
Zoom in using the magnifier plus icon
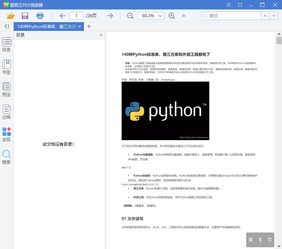point(172,16)
